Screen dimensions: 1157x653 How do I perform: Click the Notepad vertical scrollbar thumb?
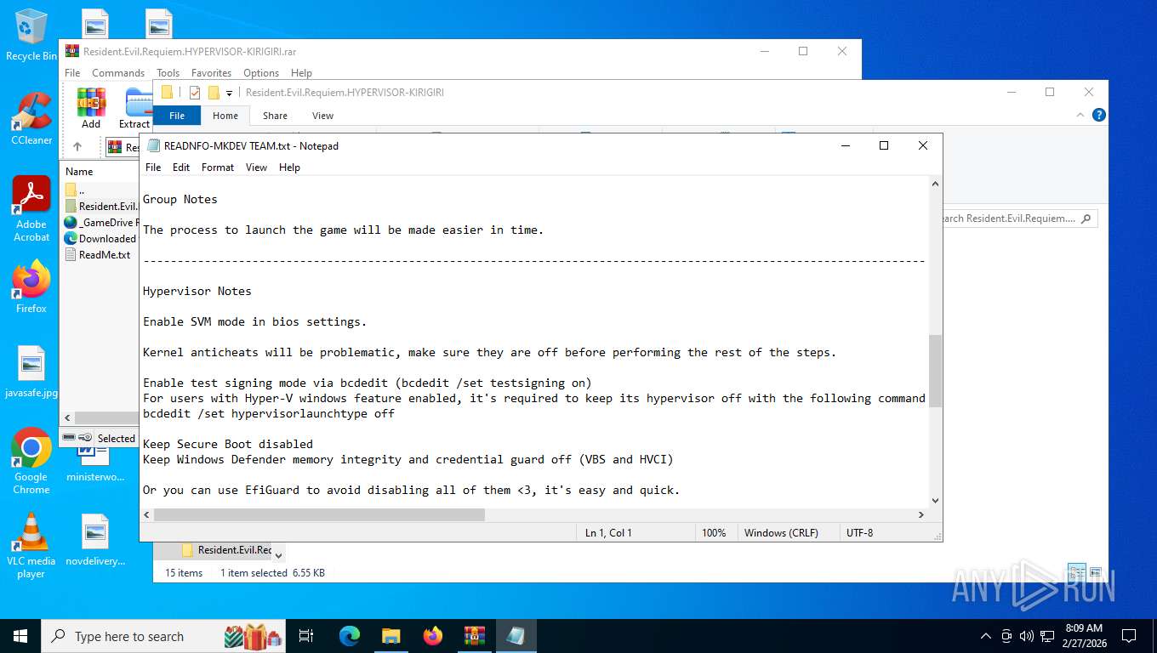[935, 371]
